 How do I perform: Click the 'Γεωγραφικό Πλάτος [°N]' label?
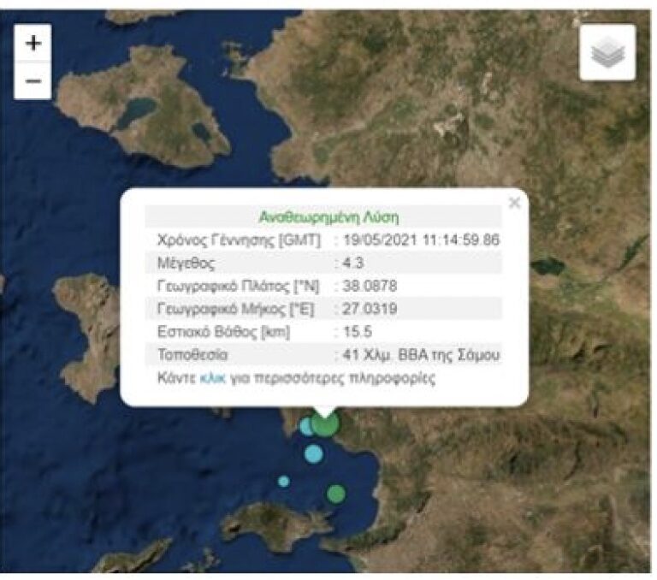click(x=238, y=287)
